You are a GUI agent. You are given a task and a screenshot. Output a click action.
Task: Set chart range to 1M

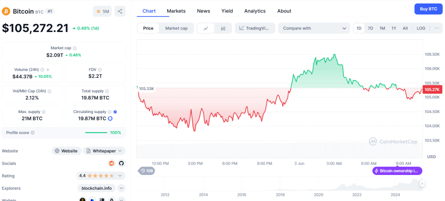tap(382, 28)
